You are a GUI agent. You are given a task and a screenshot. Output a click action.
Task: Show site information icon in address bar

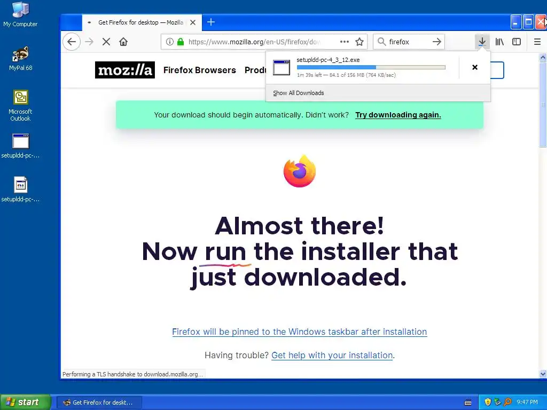(x=170, y=42)
